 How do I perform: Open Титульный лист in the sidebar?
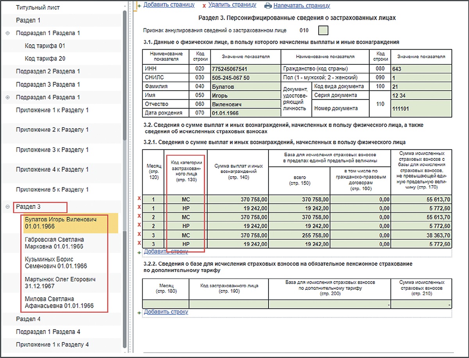(x=38, y=7)
